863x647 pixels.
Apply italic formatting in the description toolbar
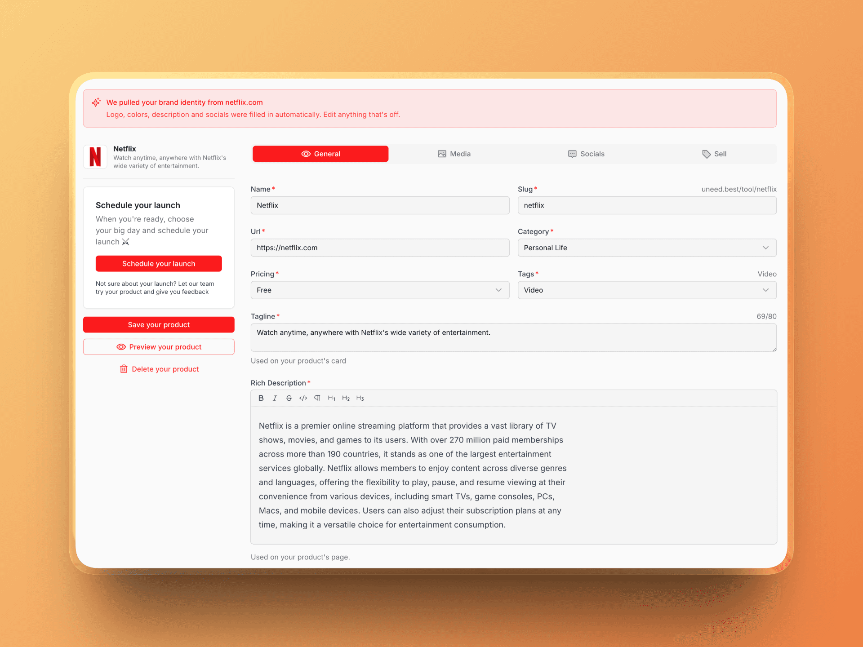click(x=275, y=398)
